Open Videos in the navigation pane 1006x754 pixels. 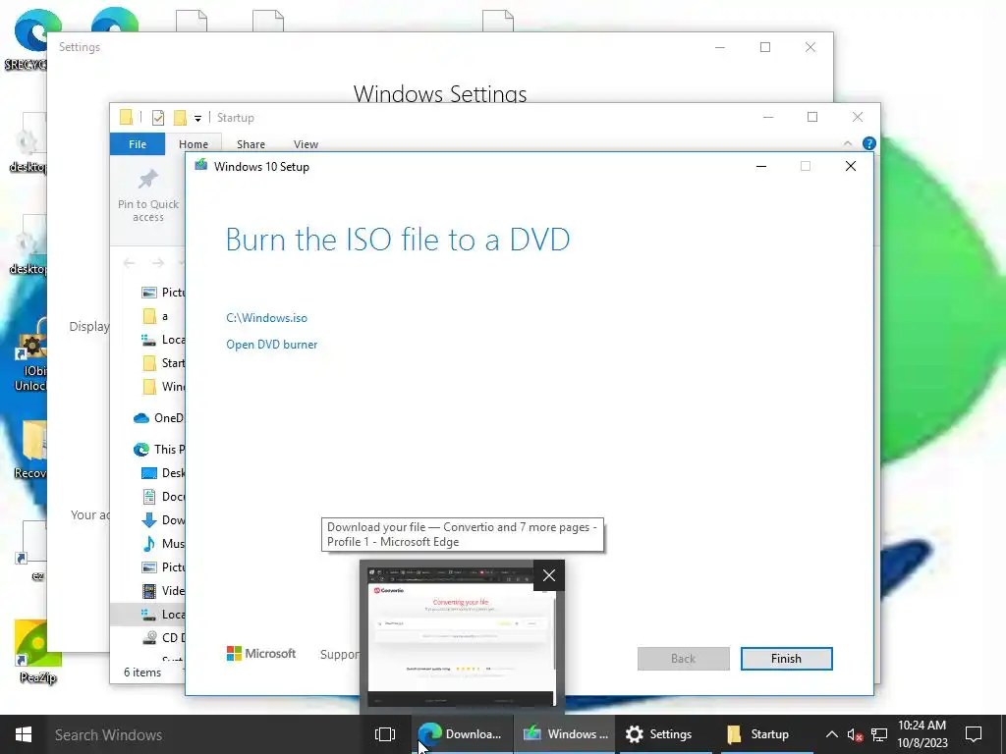[x=163, y=590]
